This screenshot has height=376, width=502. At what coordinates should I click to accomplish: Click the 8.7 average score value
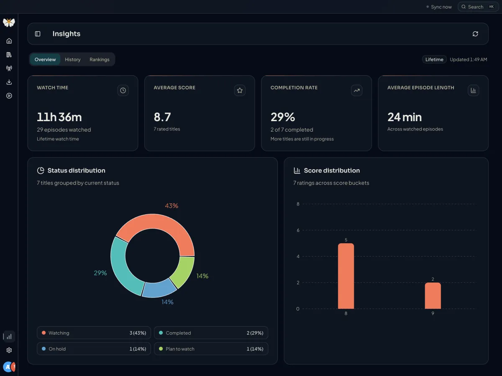[x=162, y=117]
